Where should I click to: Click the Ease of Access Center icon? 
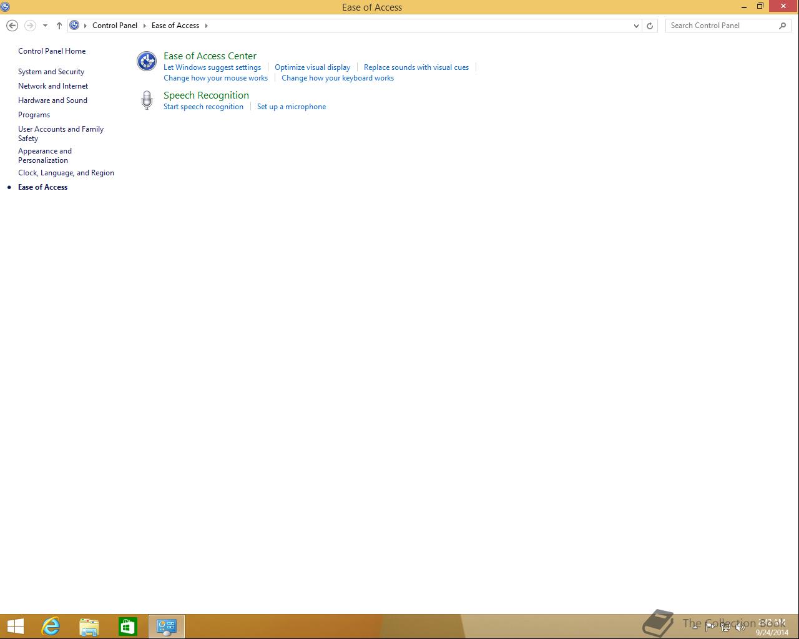click(x=147, y=61)
